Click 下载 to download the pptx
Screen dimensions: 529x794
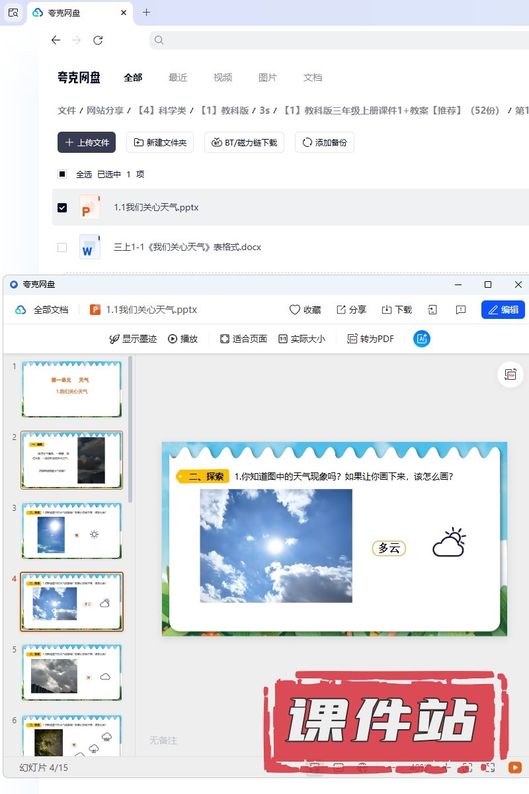pos(397,310)
